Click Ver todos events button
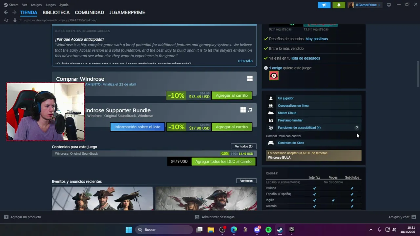Viewport: 420px width, 236px height. (246, 181)
